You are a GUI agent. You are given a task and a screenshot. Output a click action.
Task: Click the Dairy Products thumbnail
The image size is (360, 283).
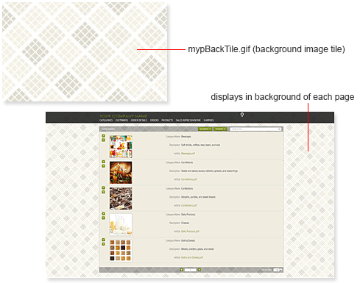click(121, 224)
